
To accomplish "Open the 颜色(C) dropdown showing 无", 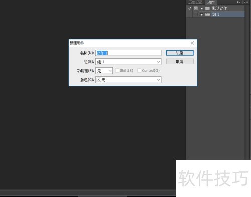I will click(x=129, y=80).
